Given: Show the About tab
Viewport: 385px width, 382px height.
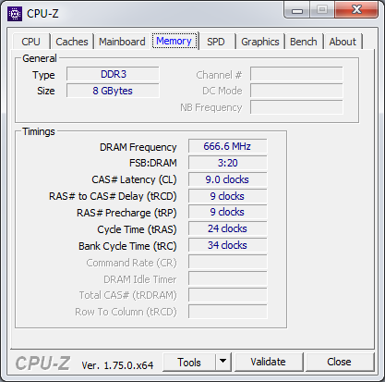Looking at the screenshot, I should point(343,42).
